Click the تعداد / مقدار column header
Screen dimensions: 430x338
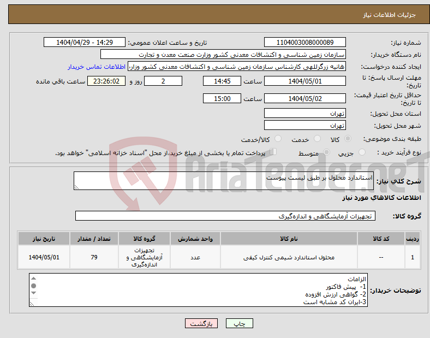pos(94,239)
